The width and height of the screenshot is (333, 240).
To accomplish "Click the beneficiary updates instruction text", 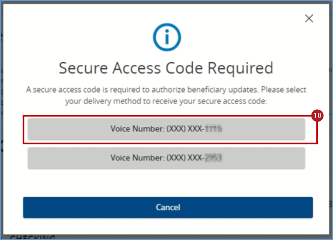I will 166,95.
